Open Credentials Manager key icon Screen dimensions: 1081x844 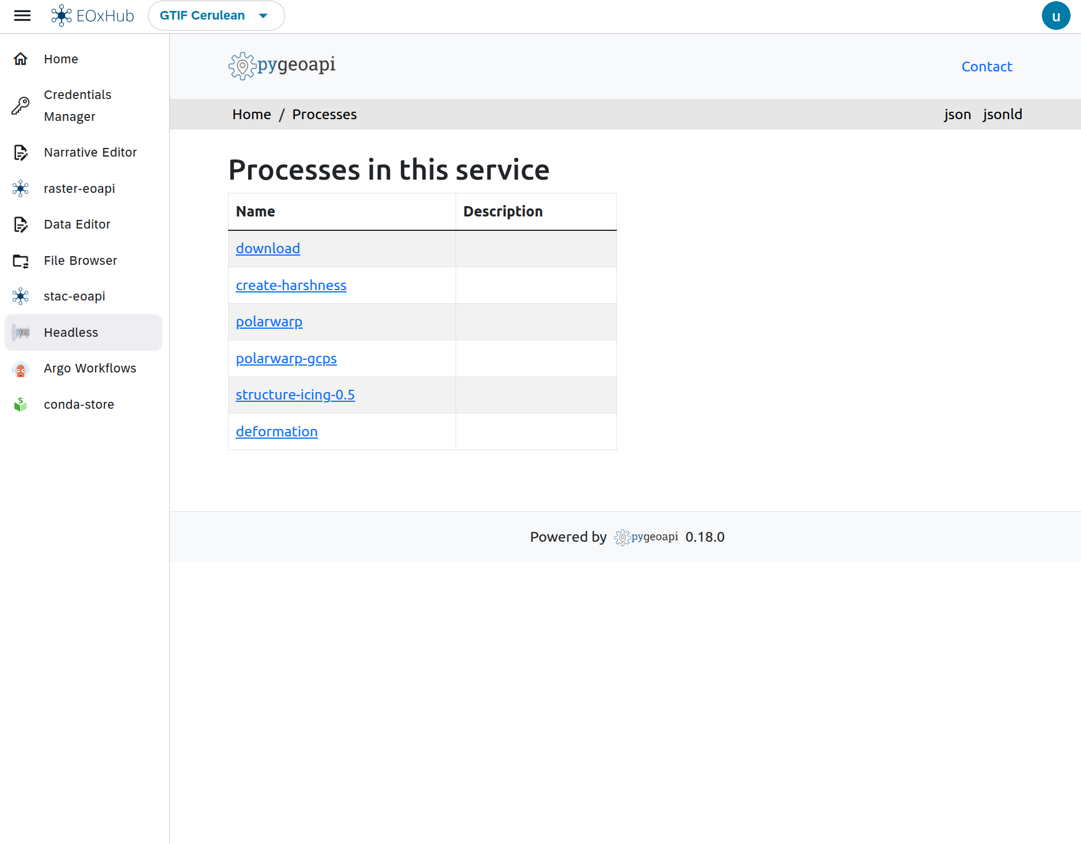pyautogui.click(x=21, y=105)
